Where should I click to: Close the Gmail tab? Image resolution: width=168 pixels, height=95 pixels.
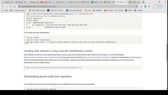[88, 2]
